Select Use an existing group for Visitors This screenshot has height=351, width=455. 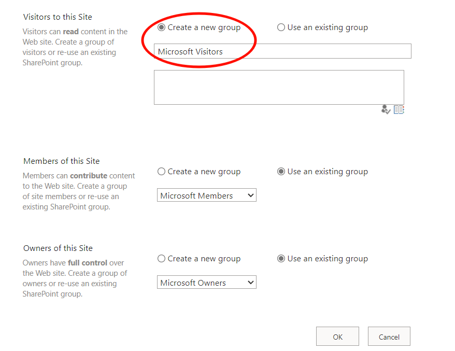280,27
